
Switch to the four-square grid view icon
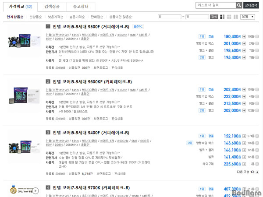(x=229, y=17)
